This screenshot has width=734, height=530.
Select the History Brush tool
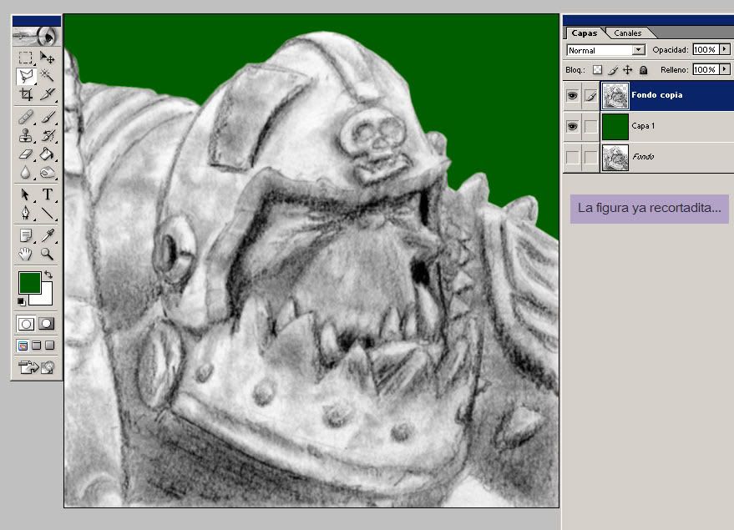click(47, 136)
